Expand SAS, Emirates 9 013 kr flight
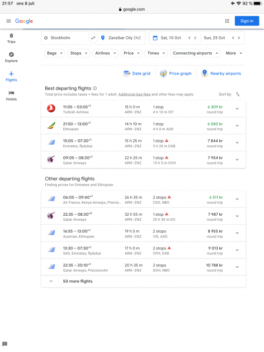The height and width of the screenshot is (352, 264). (237, 250)
